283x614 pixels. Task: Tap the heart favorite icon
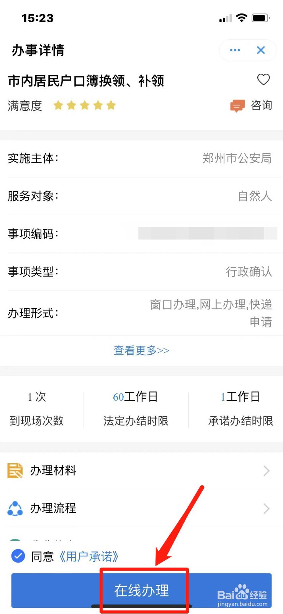[x=263, y=79]
